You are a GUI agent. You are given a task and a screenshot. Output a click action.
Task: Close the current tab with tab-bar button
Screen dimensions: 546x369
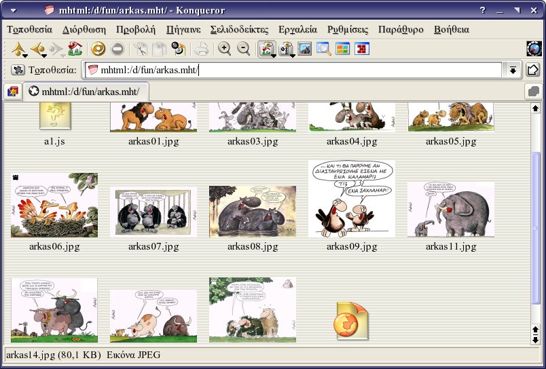pos(533,92)
